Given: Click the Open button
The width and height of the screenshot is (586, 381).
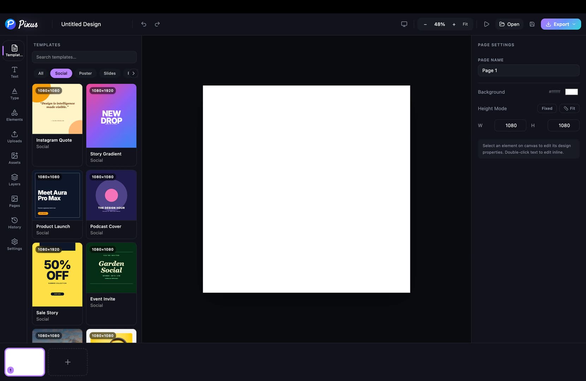Looking at the screenshot, I should point(509,24).
